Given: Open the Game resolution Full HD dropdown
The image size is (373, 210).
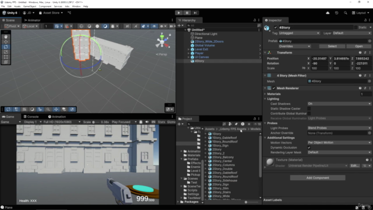Looking at the screenshot, I should (62, 122).
